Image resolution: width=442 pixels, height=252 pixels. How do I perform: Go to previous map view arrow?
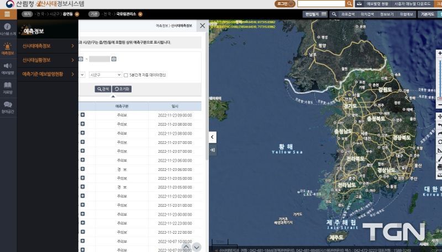440,125
